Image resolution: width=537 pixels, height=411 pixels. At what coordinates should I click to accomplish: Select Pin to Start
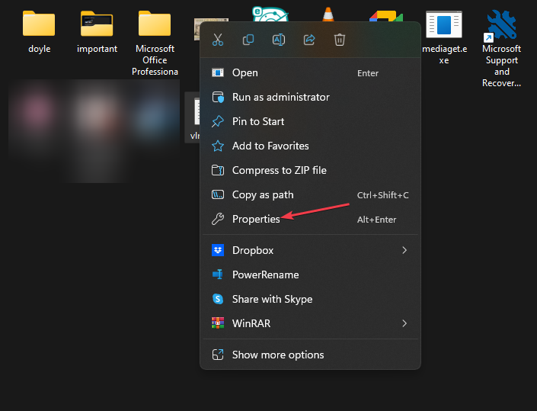click(x=310, y=121)
